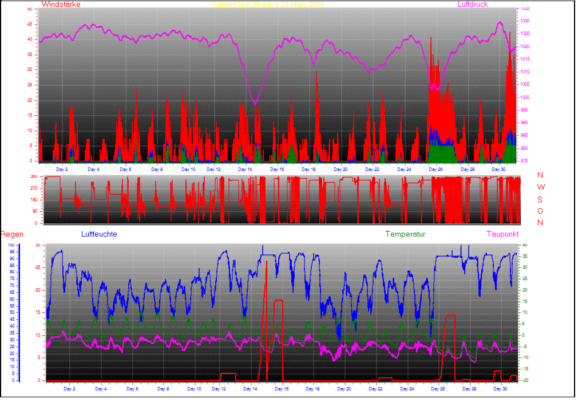586x403 pixels.
Task: Select the magenta Taupunkt label
Action: pyautogui.click(x=502, y=234)
